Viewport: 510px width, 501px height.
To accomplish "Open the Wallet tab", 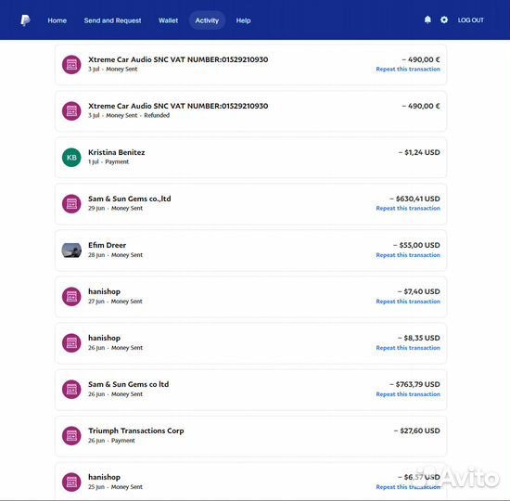I will pyautogui.click(x=168, y=20).
